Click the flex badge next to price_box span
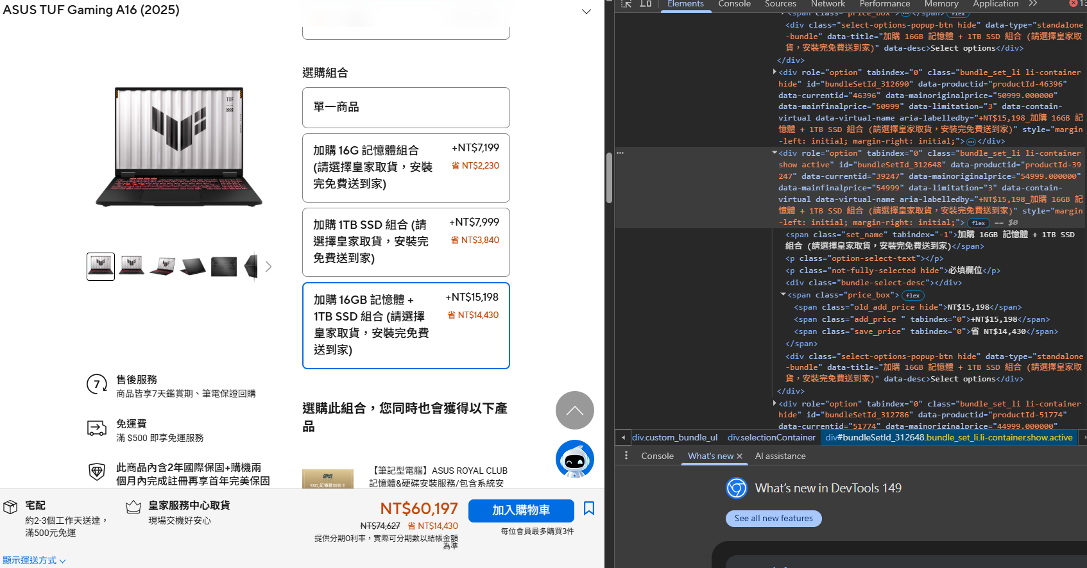The image size is (1087, 568). (912, 296)
